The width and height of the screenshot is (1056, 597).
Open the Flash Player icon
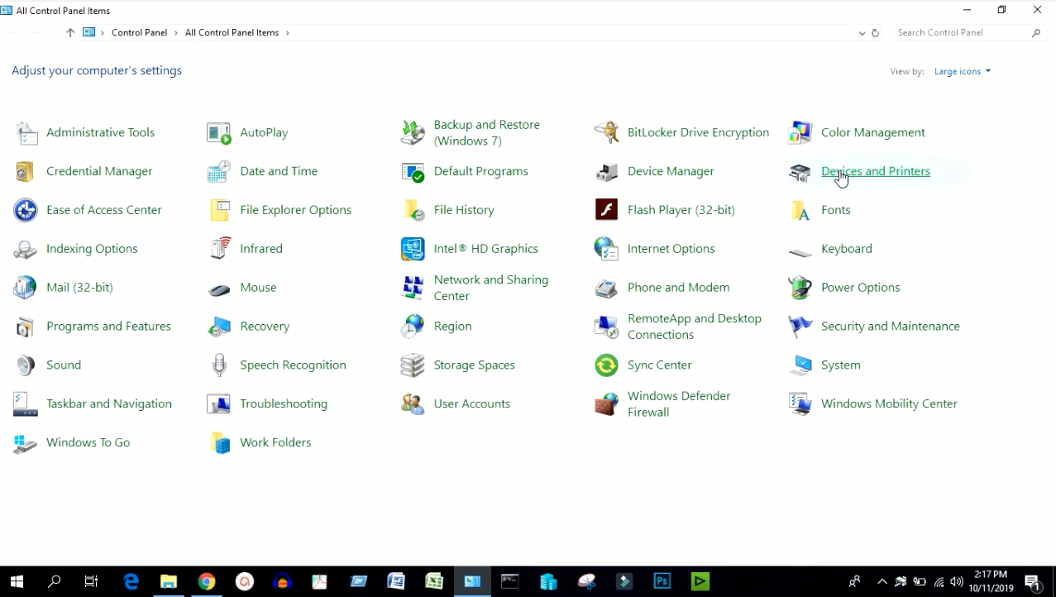point(606,210)
